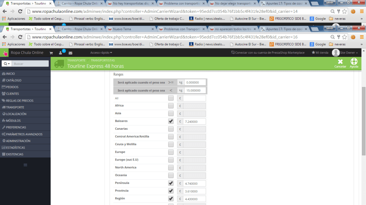Open the CATÁLOGO sidebar menu
This screenshot has width=366, height=205.
point(25,80)
